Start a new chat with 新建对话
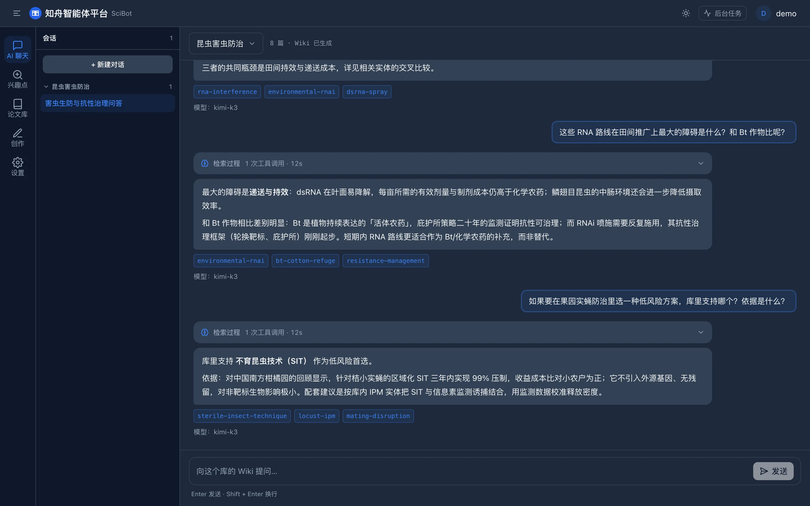Screen dimensions: 810x506 tap(107, 64)
